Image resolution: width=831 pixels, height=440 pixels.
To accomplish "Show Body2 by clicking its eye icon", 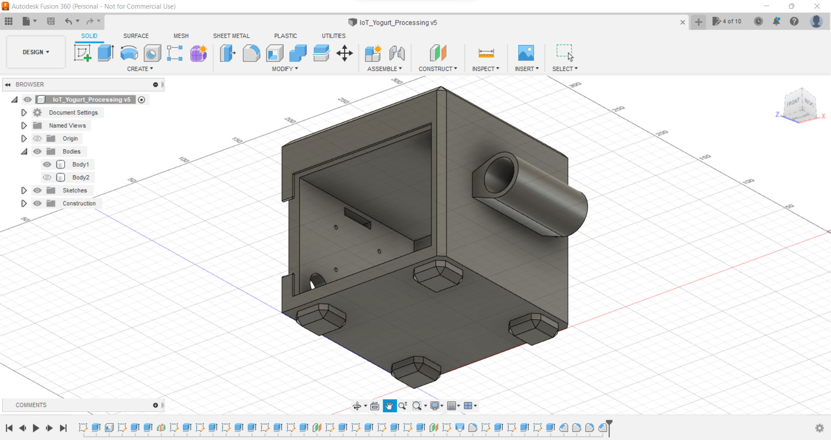I will pyautogui.click(x=47, y=177).
